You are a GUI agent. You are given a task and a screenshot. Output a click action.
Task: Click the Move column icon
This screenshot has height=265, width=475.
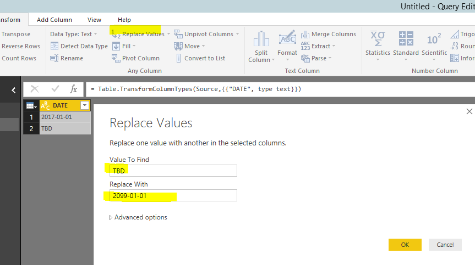(x=178, y=46)
